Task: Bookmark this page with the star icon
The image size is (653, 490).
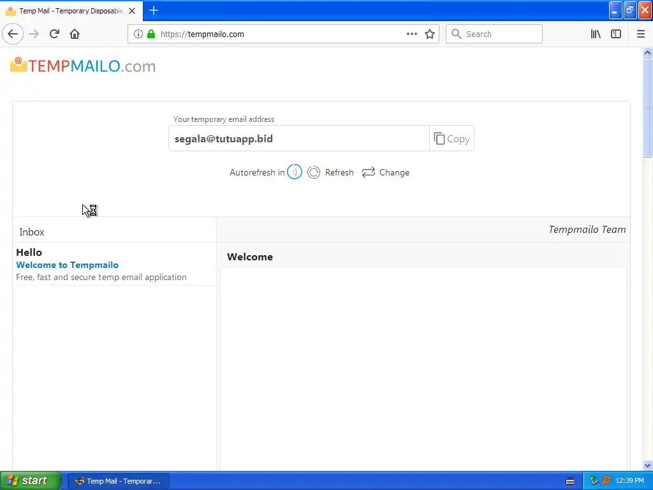Action: (430, 34)
